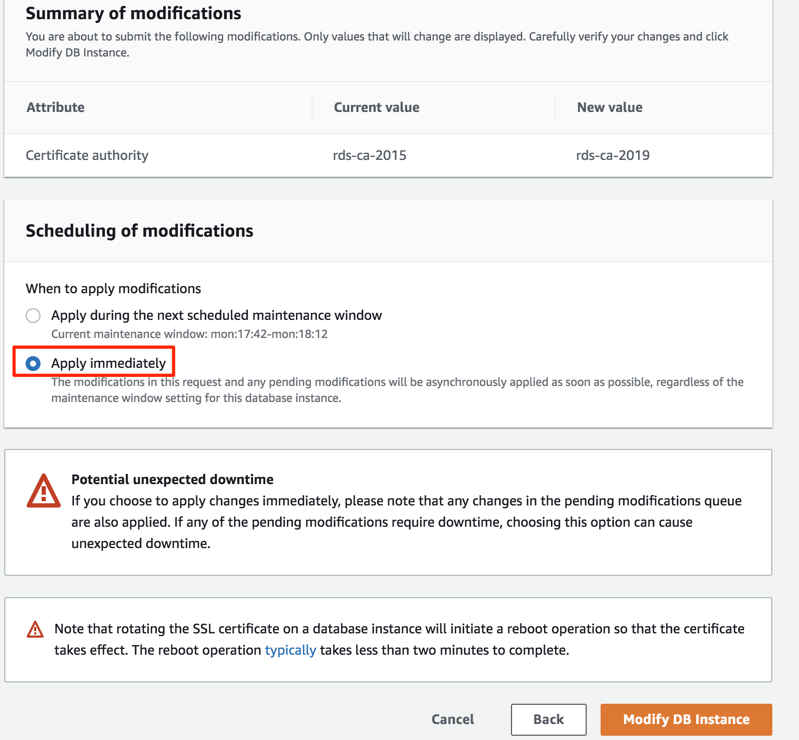The image size is (799, 740).
Task: Click the Cancel button
Action: coord(452,719)
